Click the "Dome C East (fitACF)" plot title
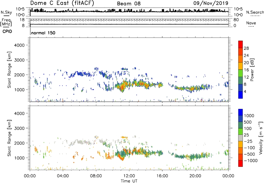Image resolution: width=264 pixels, height=183 pixels. (x=62, y=3)
